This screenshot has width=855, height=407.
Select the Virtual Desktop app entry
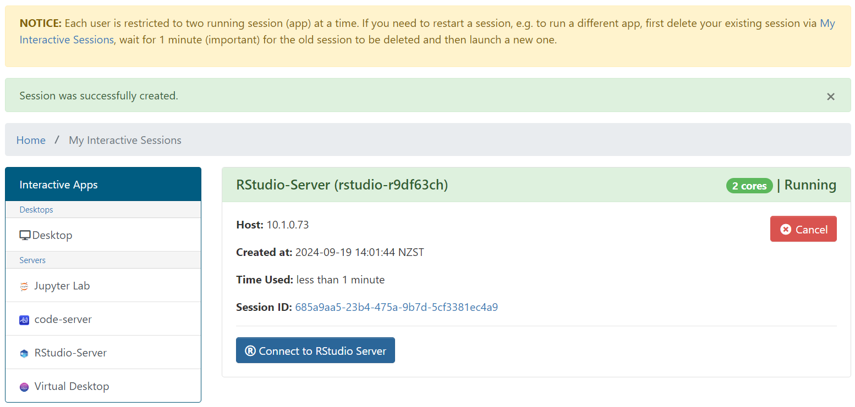coord(72,386)
